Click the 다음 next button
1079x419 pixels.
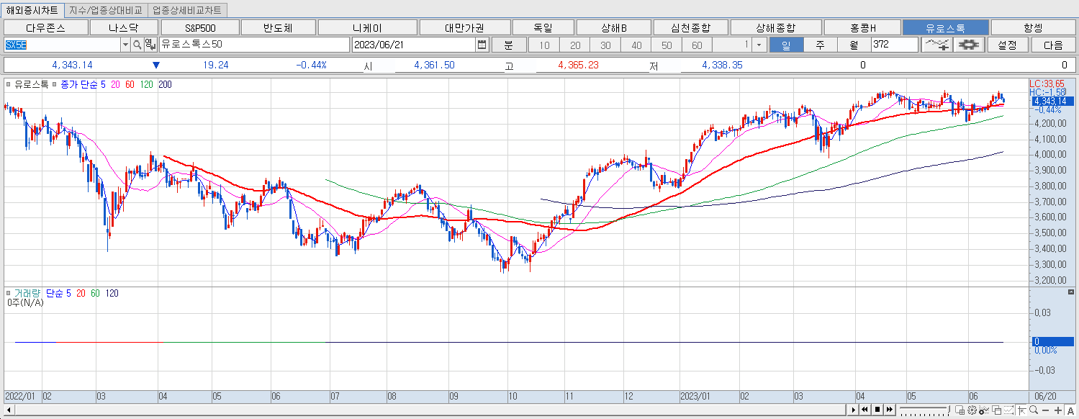[x=1052, y=45]
